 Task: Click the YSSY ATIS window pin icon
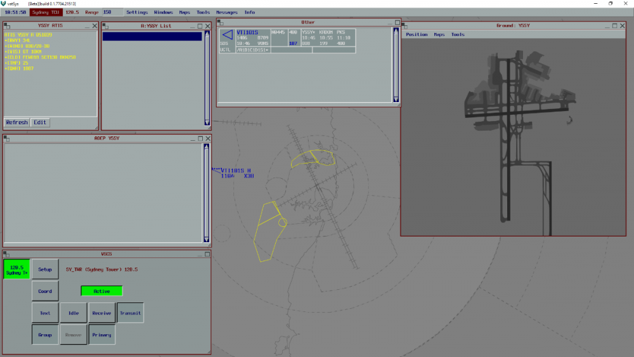[6, 26]
